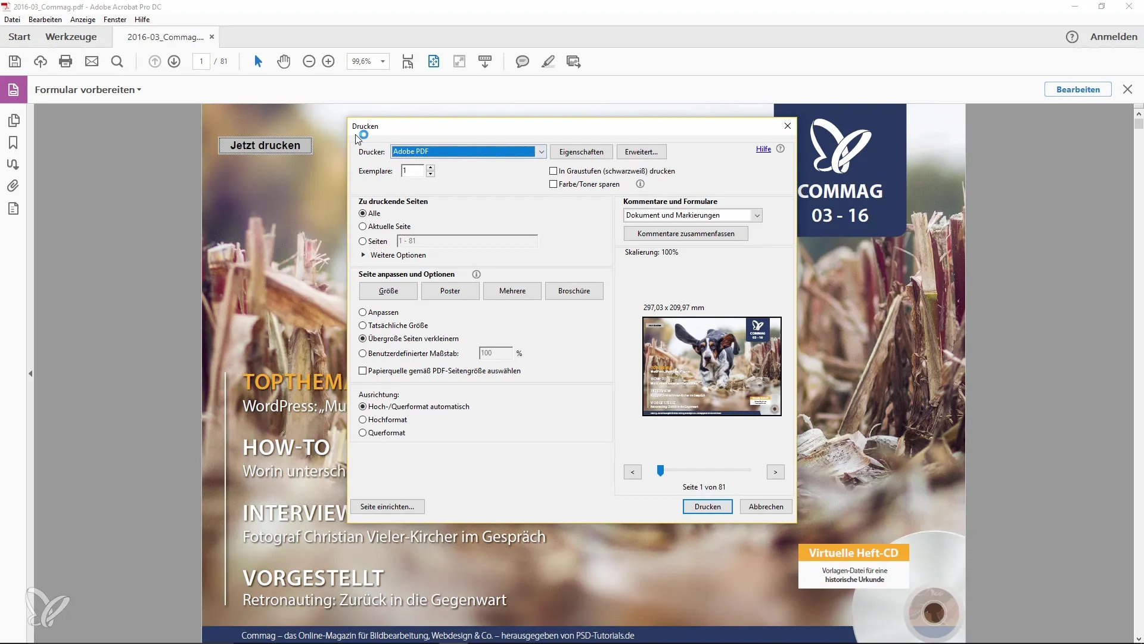Enable Farbe/Toner sparen checkbox
Viewport: 1144px width, 644px height.
tap(553, 184)
